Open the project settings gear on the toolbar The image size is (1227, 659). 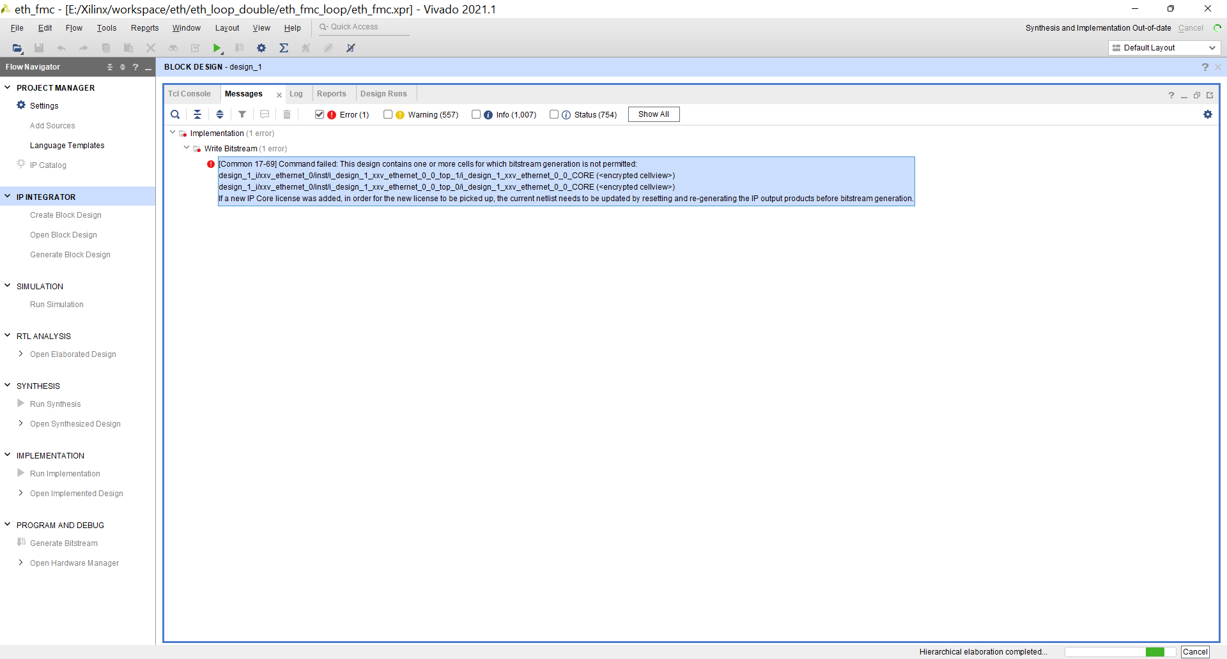(x=261, y=48)
